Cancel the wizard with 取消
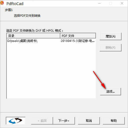 pos(89,121)
